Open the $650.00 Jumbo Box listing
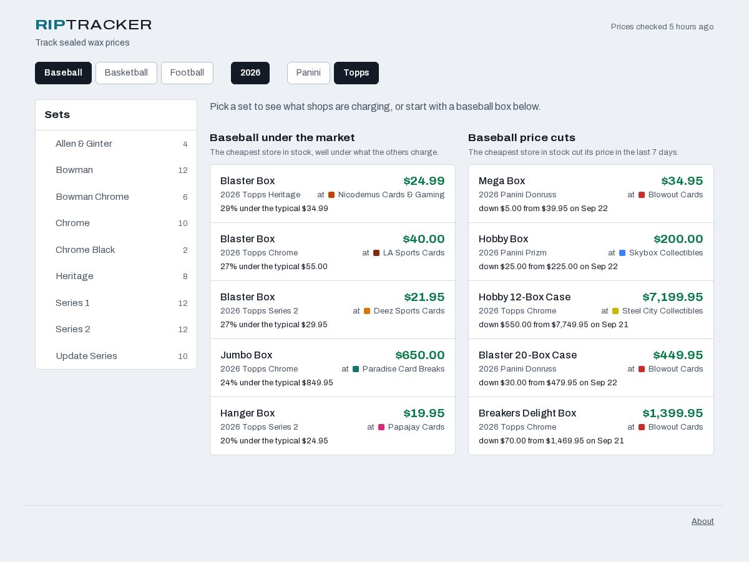Image resolution: width=749 pixels, height=562 pixels. click(x=333, y=368)
